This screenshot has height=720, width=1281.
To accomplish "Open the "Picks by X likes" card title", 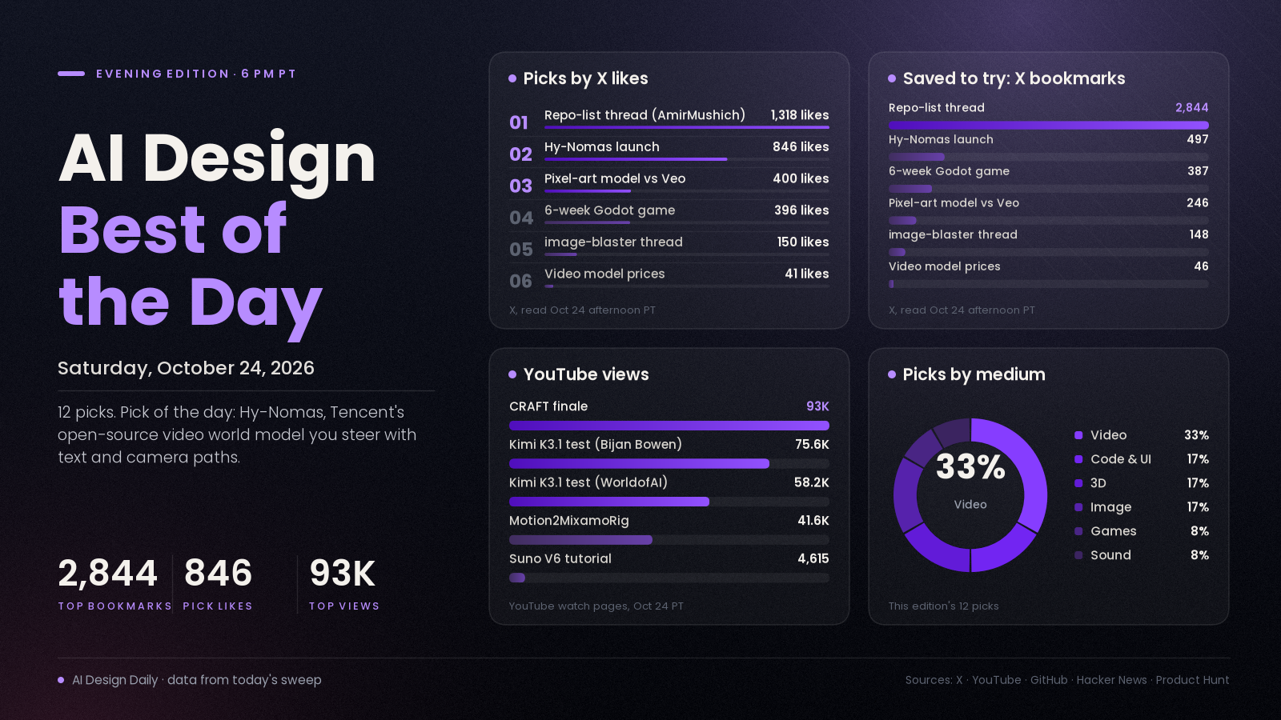I will click(586, 78).
